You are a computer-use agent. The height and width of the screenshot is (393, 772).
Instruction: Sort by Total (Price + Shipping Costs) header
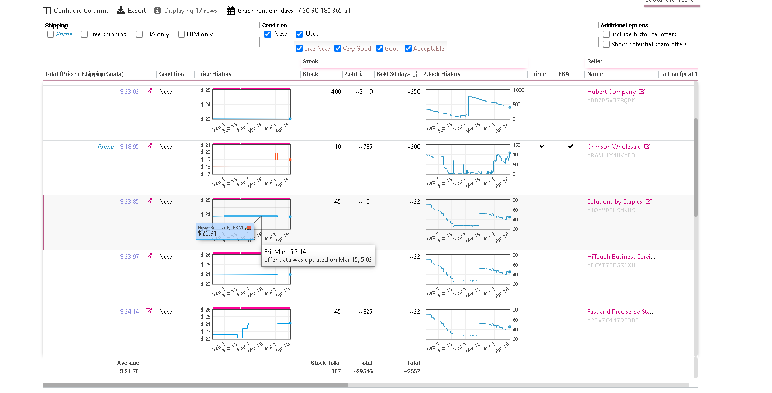(85, 74)
